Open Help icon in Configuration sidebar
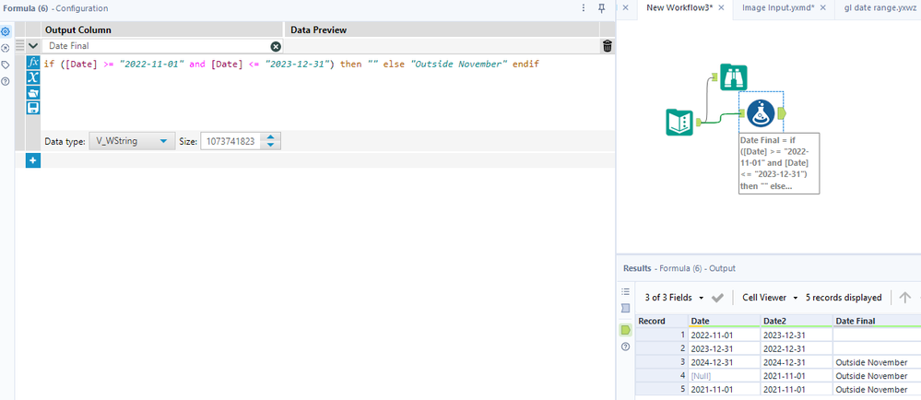 6,80
